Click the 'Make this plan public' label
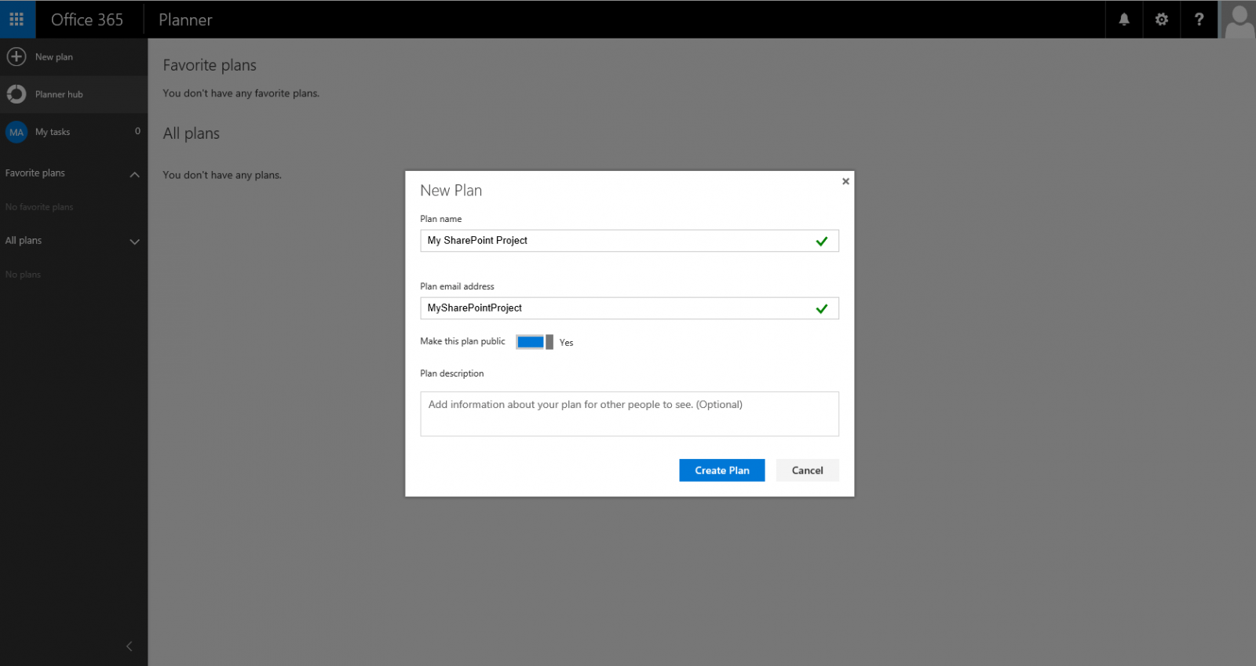This screenshot has width=1256, height=666. (463, 341)
